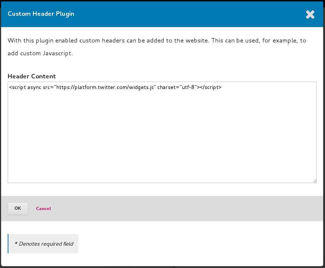Place cursor on charset="utf-8" attribute

coord(178,88)
